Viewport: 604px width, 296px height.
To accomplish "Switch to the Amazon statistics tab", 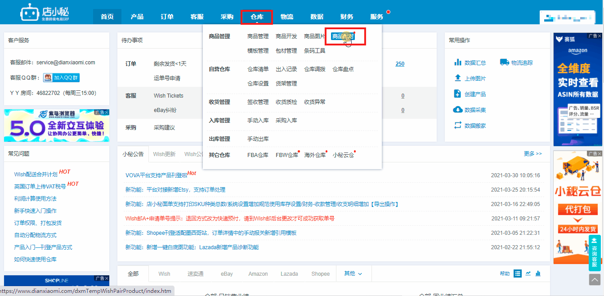I will [258, 274].
